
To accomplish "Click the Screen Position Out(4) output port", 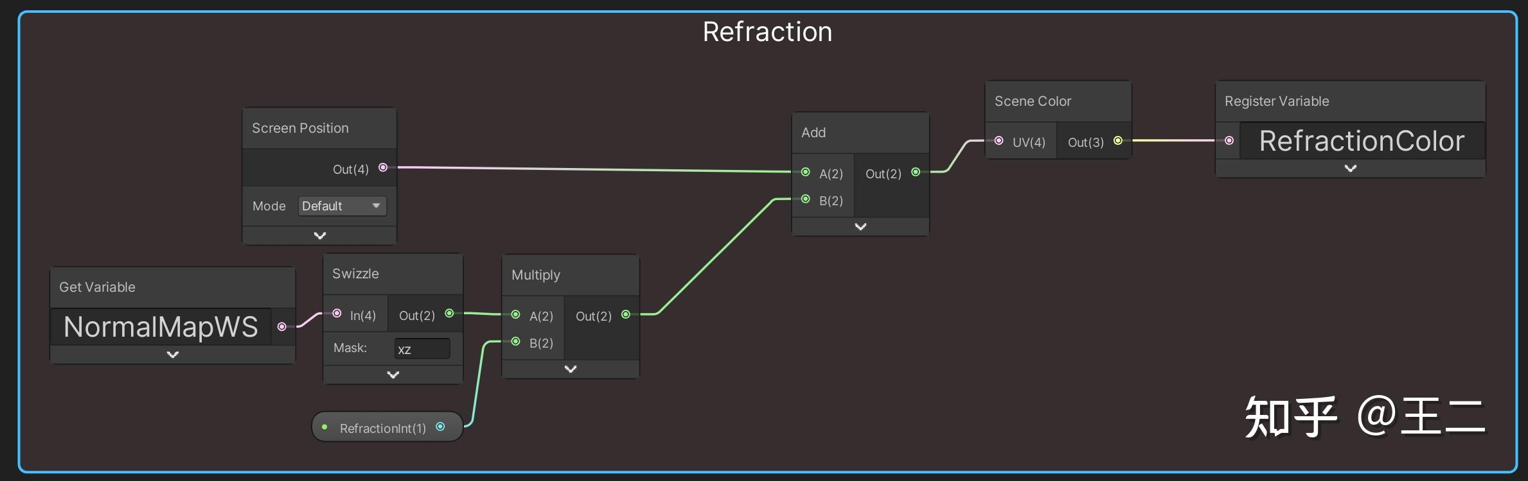I will pos(383,167).
